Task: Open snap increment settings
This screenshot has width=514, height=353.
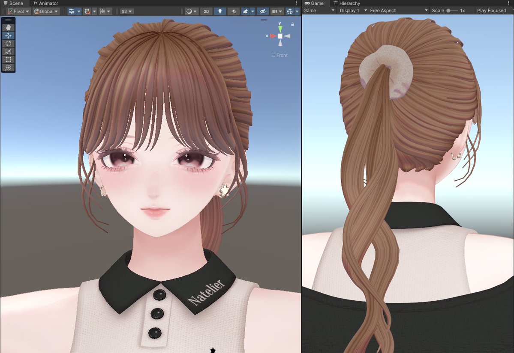Action: pos(105,12)
